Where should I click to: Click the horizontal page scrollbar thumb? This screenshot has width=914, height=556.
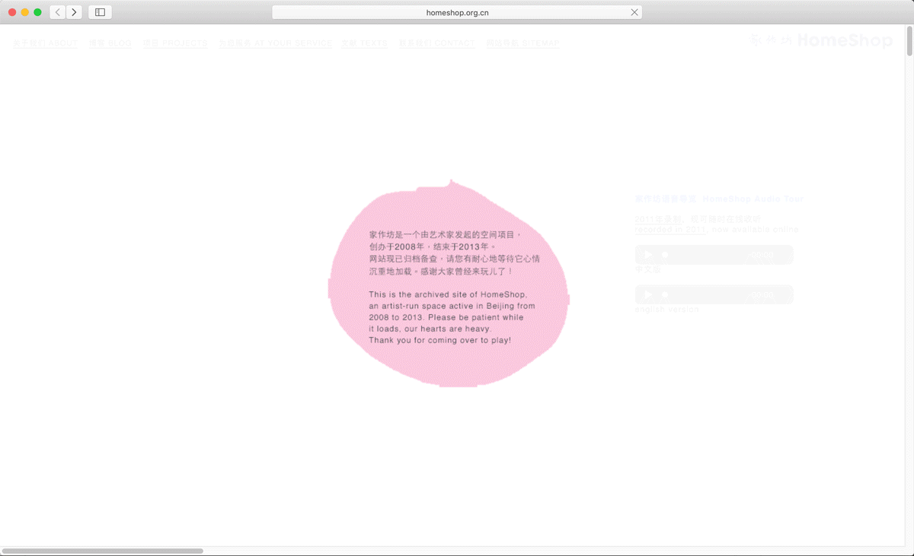(x=103, y=551)
